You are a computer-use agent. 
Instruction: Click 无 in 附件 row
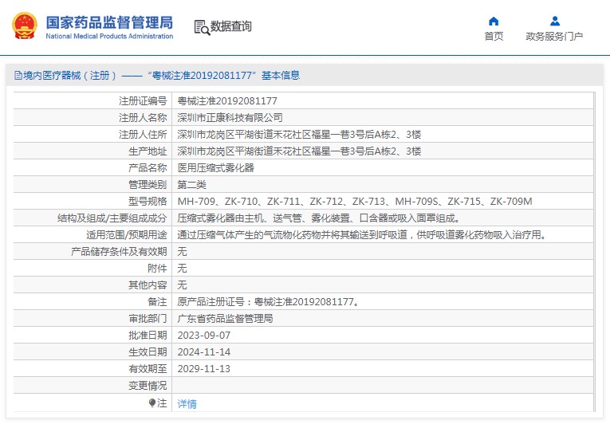pyautogui.click(x=182, y=269)
